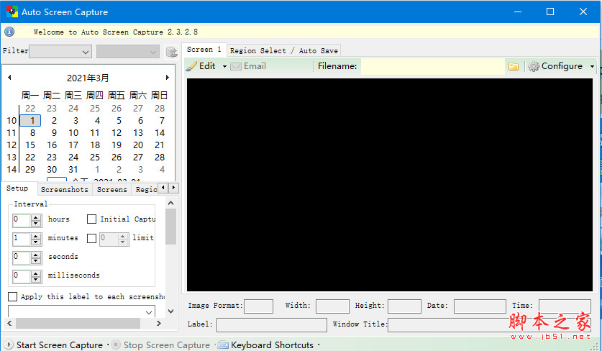
Task: Select the partially visible Regions tab
Action: click(145, 189)
